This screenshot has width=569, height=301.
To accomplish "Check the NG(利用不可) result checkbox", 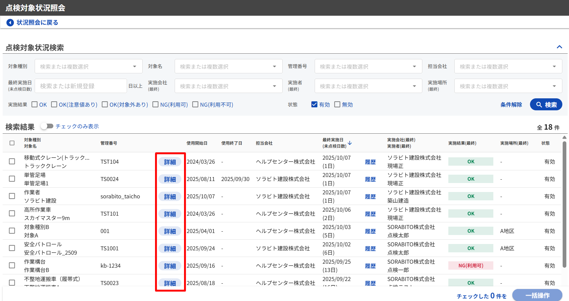I will click(195, 105).
